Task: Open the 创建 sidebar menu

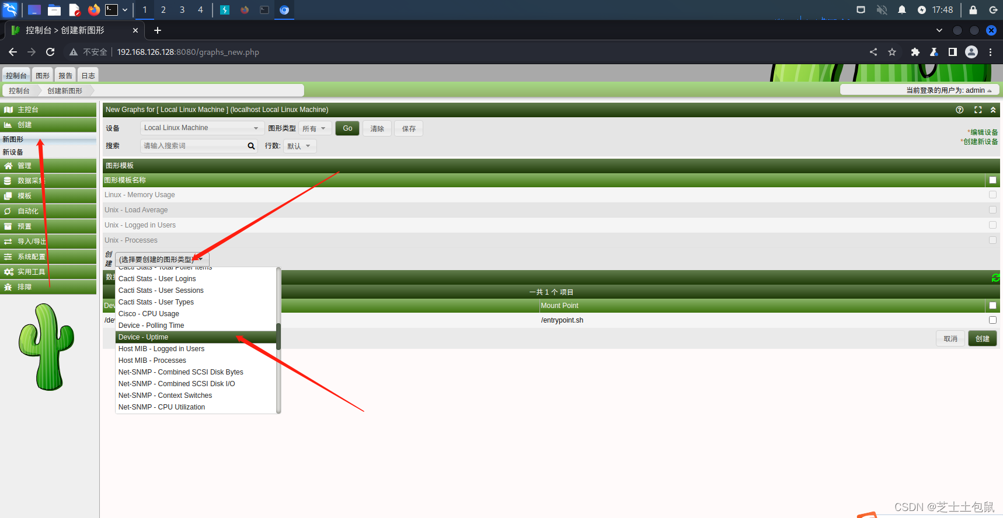Action: click(x=48, y=125)
